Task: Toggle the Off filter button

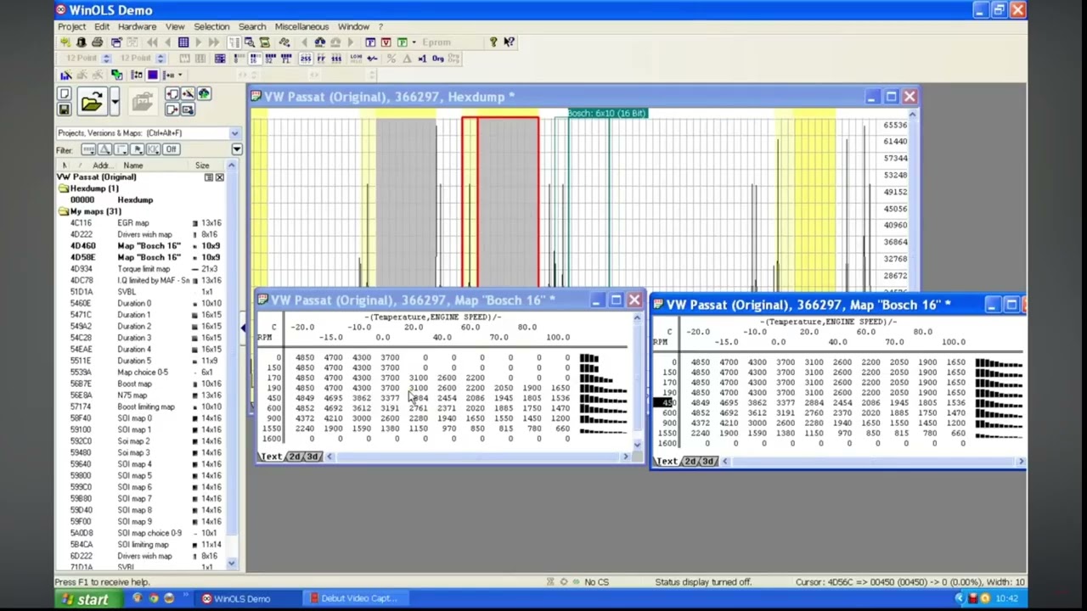Action: [x=171, y=149]
